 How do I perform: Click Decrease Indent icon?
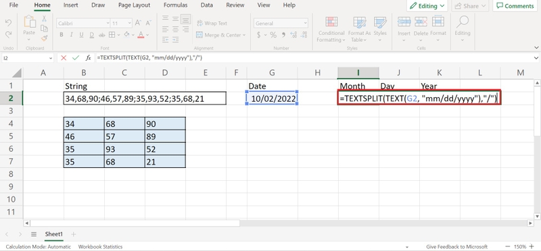tap(166, 40)
